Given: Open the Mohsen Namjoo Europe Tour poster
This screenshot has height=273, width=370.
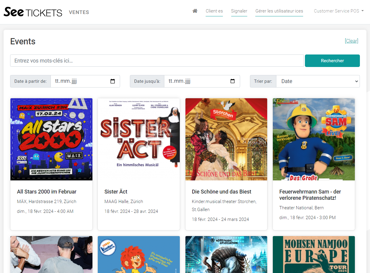Looking at the screenshot, I should [314, 255].
